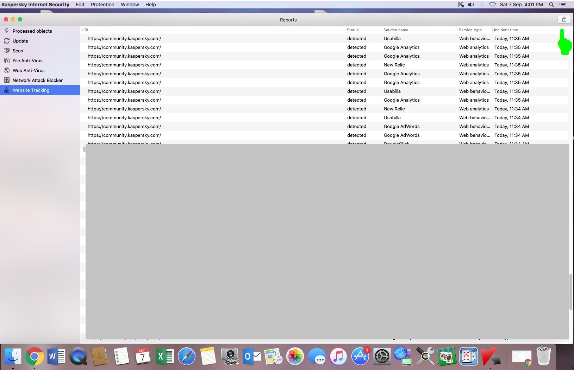This screenshot has height=370, width=574.
Task: Open QuickTime Player in the Dock
Action: [x=78, y=356]
